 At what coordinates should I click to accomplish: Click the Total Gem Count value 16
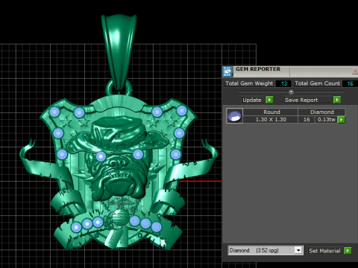coord(350,83)
